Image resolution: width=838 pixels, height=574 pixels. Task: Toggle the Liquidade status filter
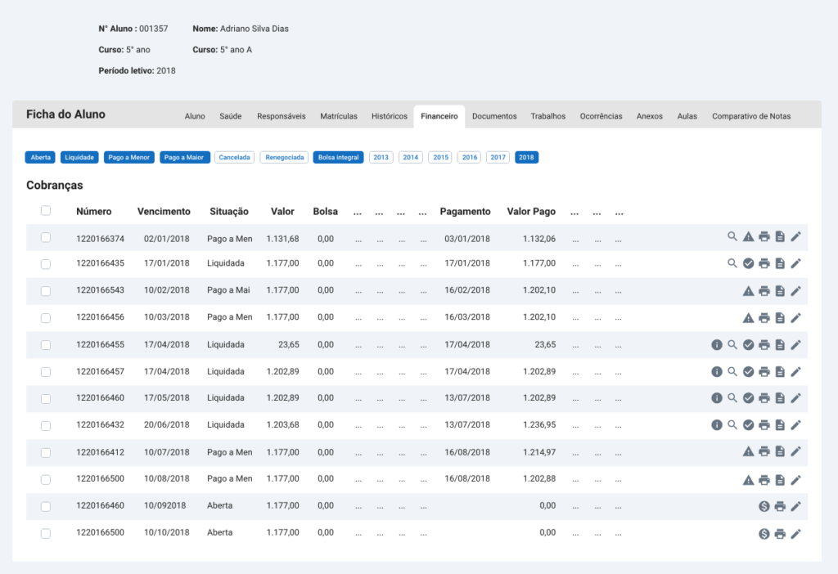pos(79,158)
